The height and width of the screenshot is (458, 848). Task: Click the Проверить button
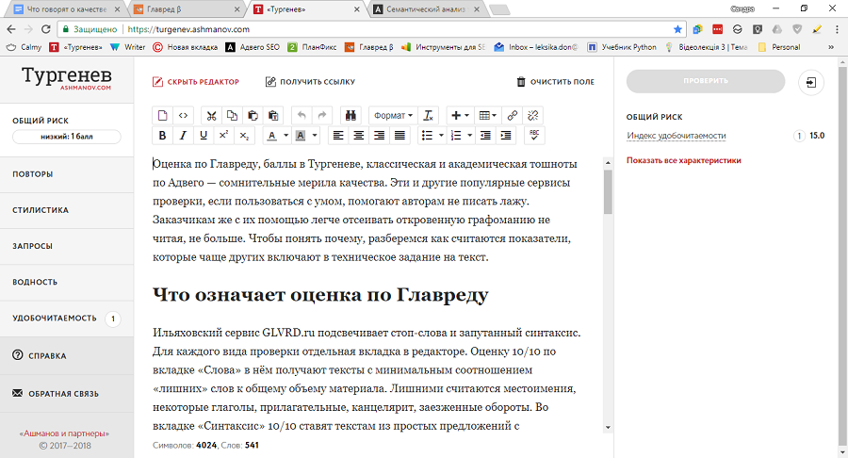point(705,81)
